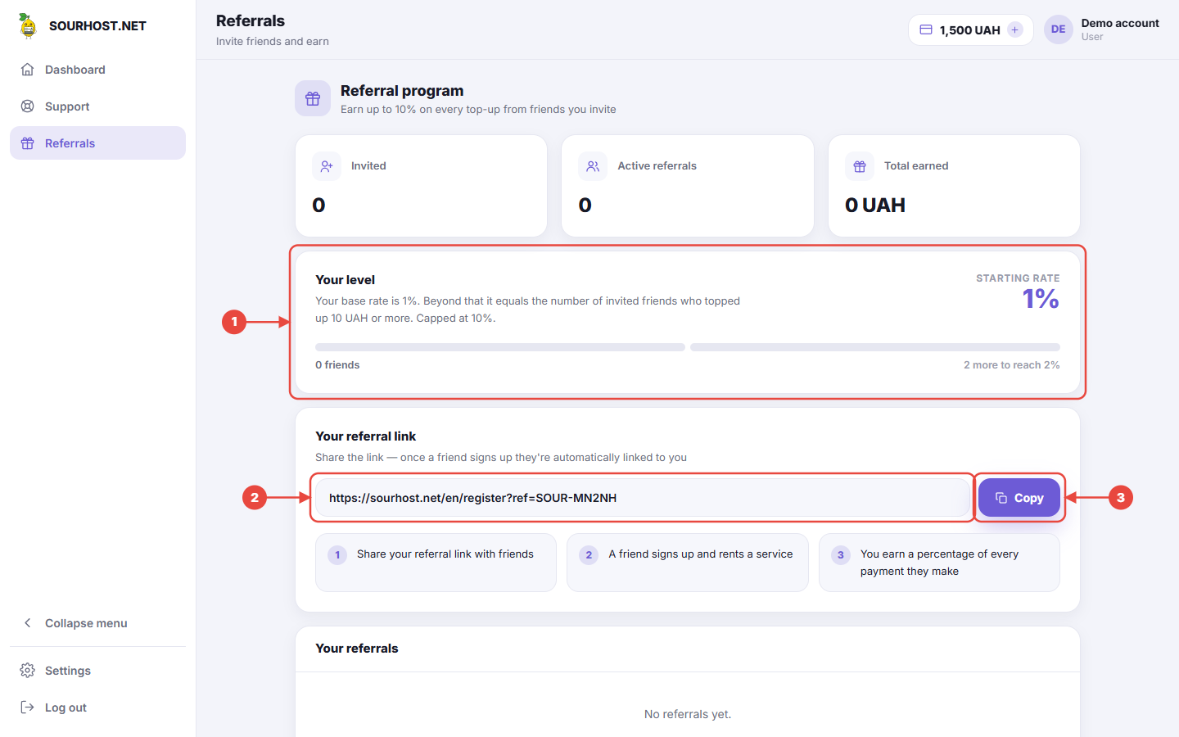Click step 3 "You earn a percentage" card
The height and width of the screenshot is (737, 1179).
click(939, 563)
